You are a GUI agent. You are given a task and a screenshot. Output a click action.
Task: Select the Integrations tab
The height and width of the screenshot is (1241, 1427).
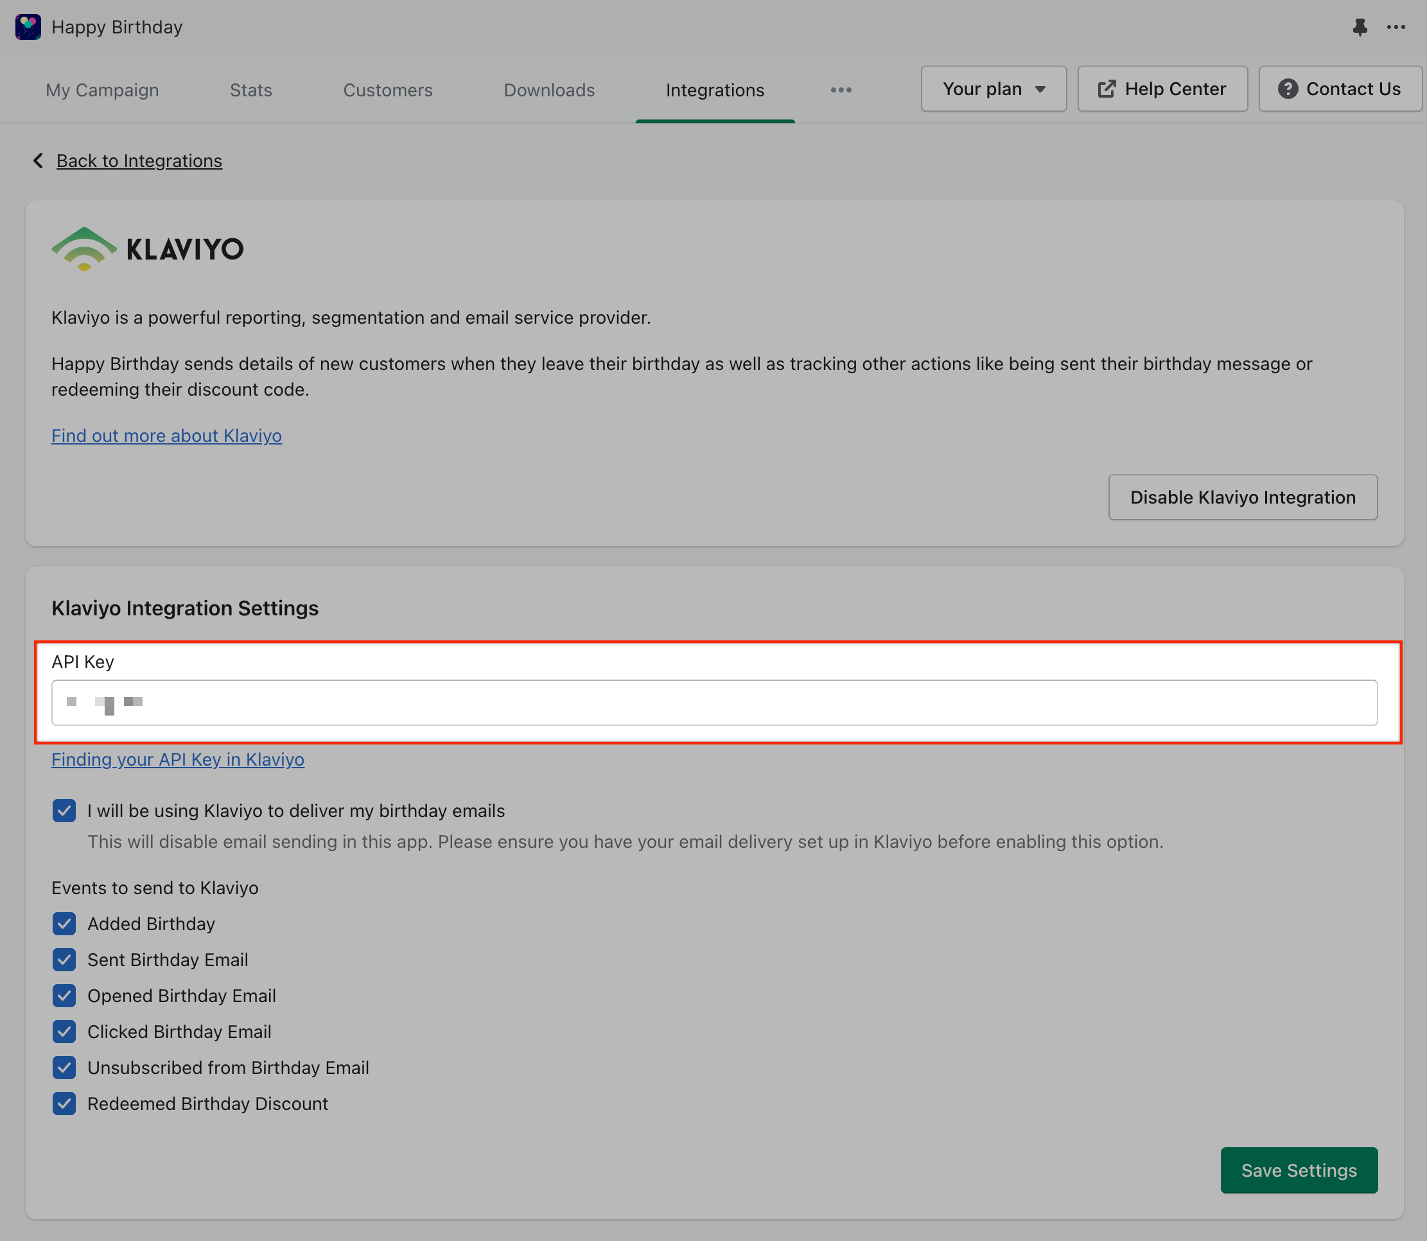pos(715,90)
